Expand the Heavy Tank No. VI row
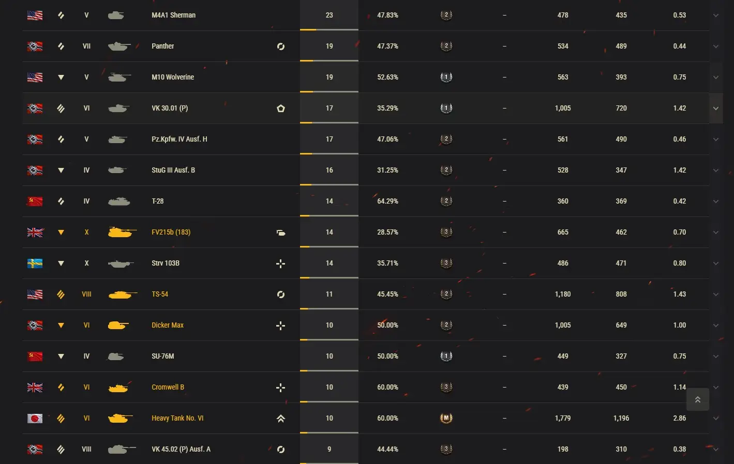Image resolution: width=734 pixels, height=464 pixels. pos(716,419)
